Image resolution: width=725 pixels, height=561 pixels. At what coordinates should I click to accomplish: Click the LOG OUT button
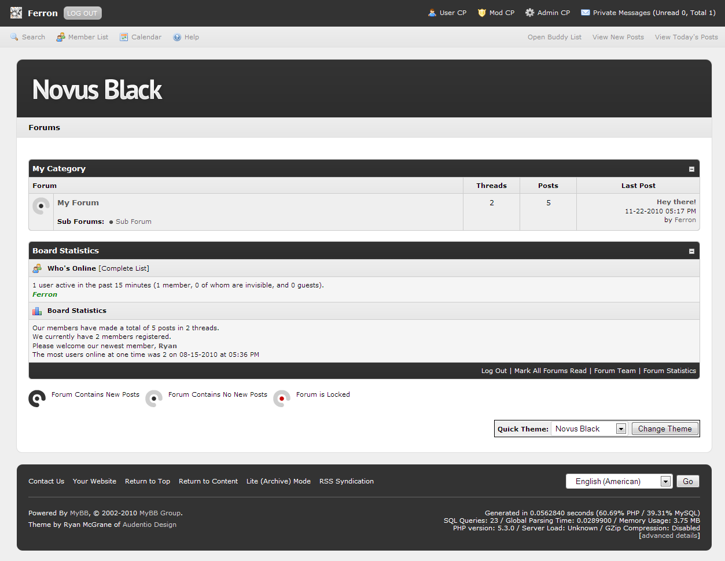click(x=82, y=13)
